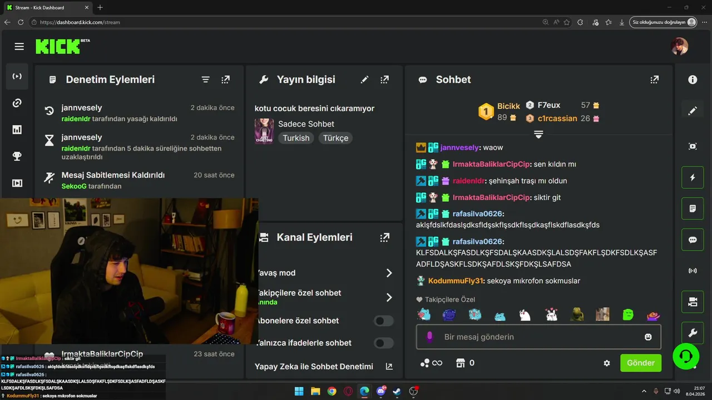Click Siz olduğunuzu doğrulayın profile button
712x400 pixels.
pyautogui.click(x=664, y=22)
